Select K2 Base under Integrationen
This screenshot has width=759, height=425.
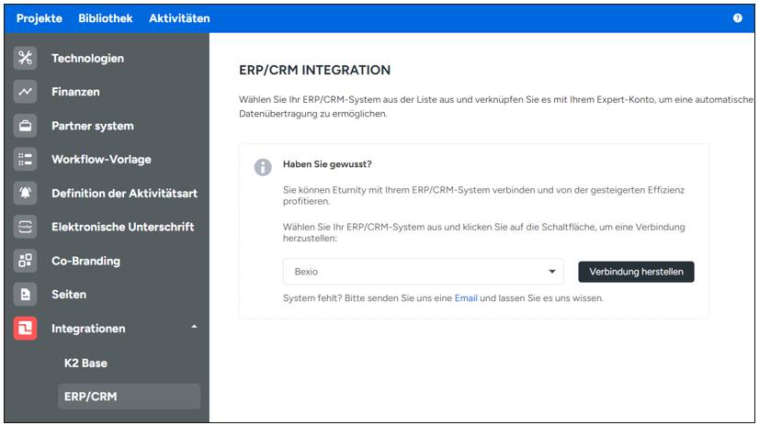coord(85,363)
